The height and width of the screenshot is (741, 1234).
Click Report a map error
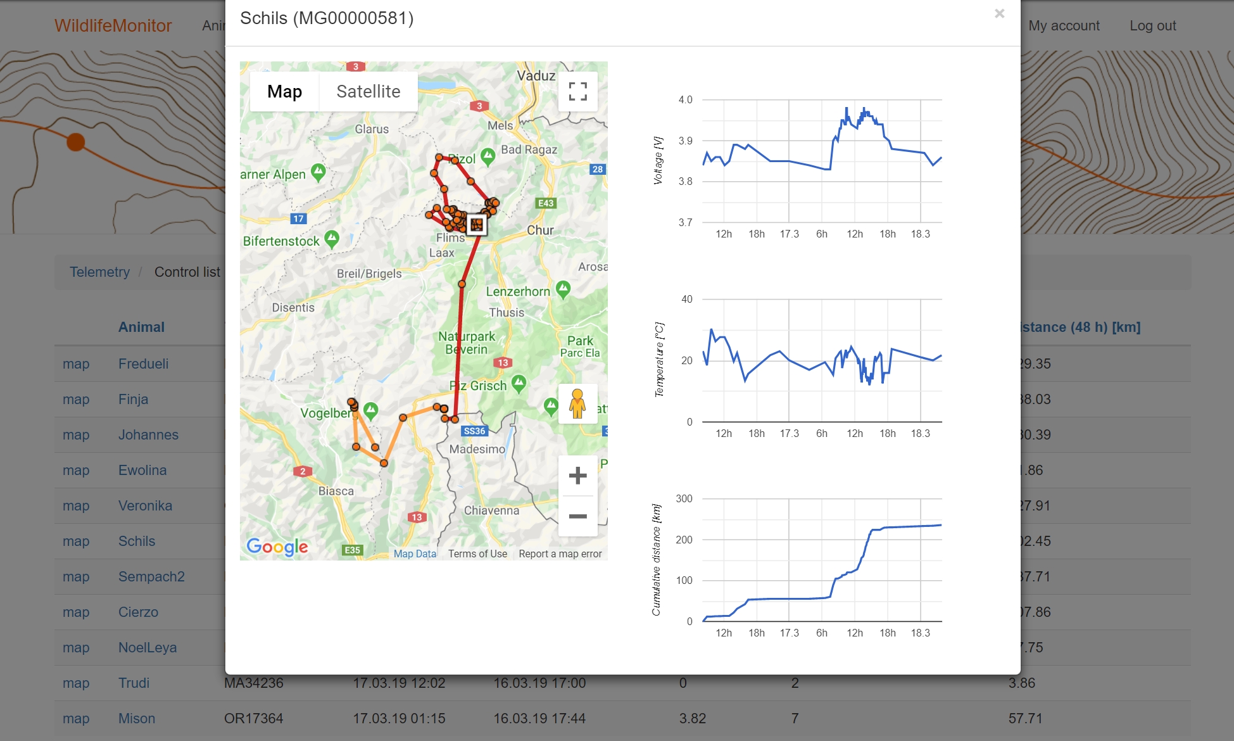[x=560, y=554]
